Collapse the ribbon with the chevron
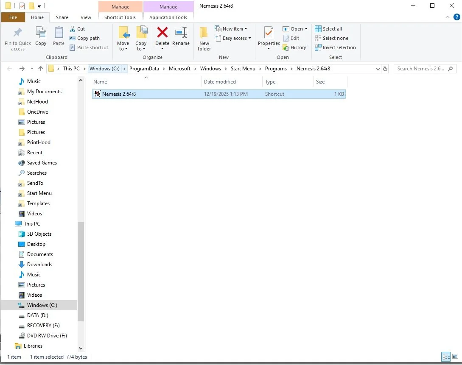The width and height of the screenshot is (462, 365). (448, 17)
